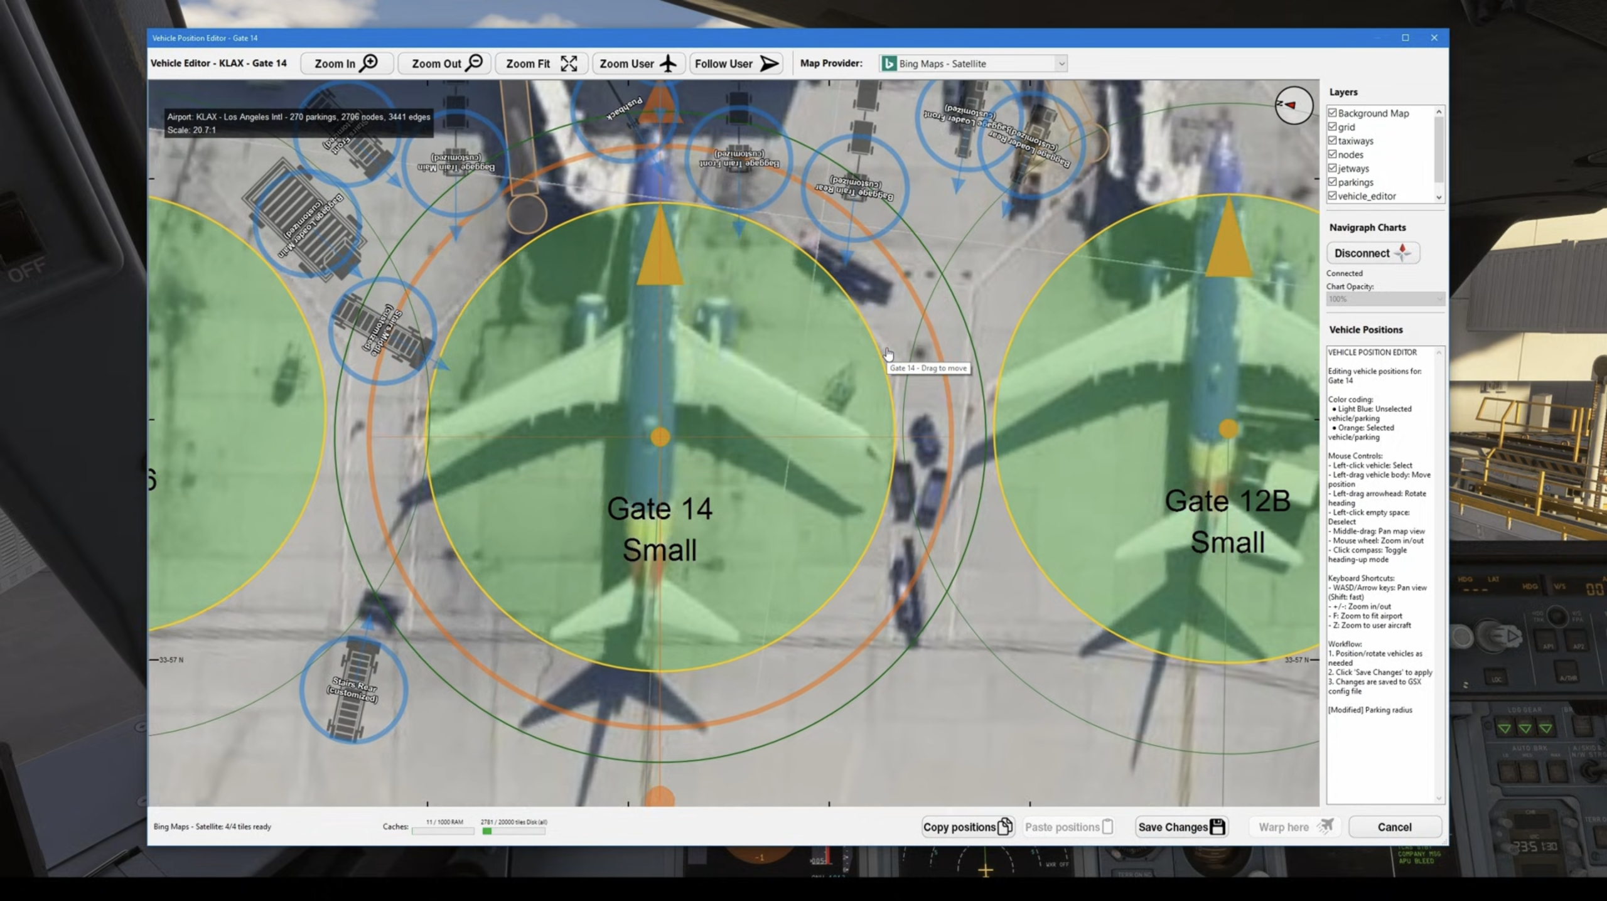Open the Map Provider dropdown

click(x=1061, y=63)
